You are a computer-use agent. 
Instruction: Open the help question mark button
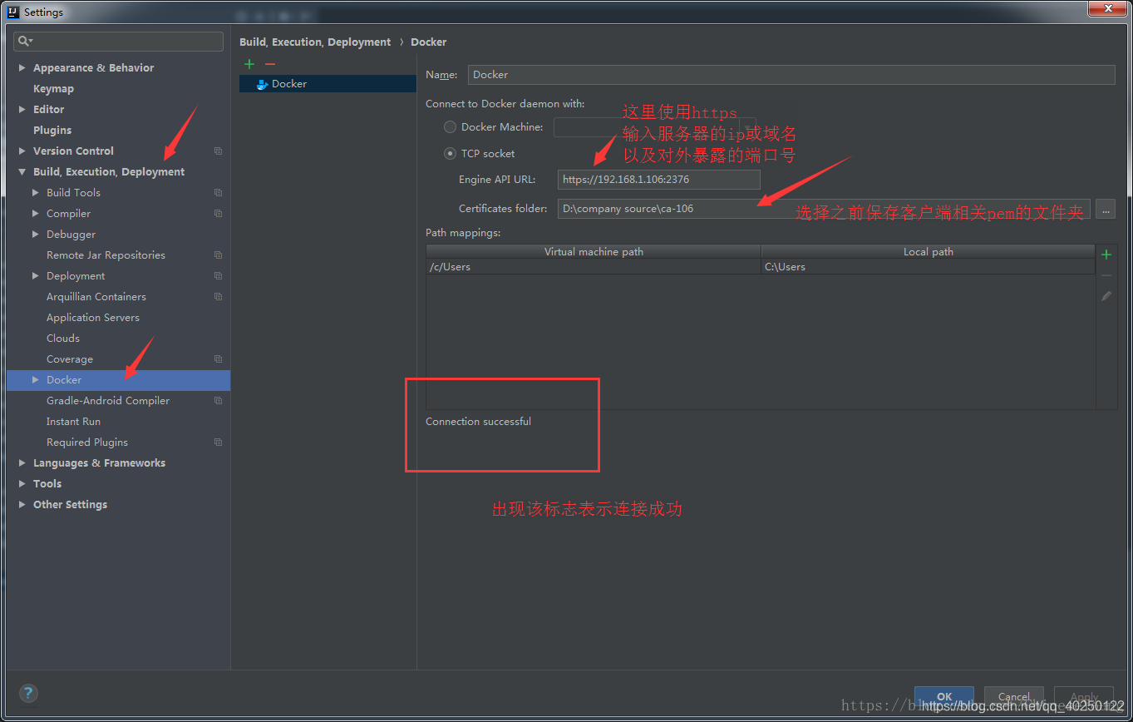pos(28,693)
